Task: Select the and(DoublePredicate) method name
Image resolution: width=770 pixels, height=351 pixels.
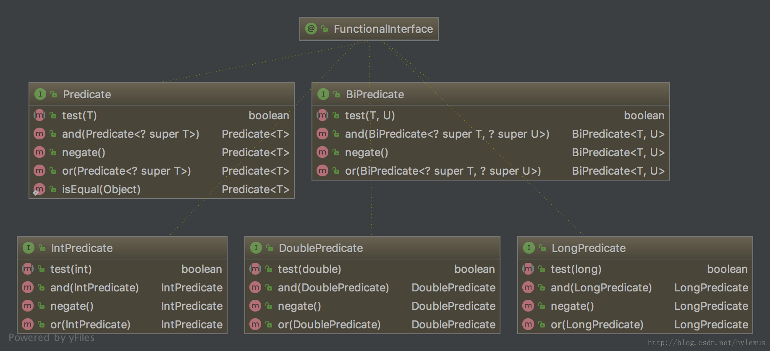Action: [x=333, y=288]
